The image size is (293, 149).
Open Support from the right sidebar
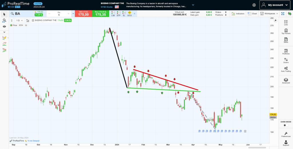(x=286, y=143)
